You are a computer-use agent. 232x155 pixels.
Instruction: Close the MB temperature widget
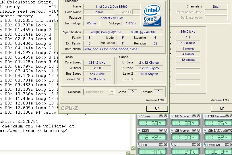click(199, 144)
